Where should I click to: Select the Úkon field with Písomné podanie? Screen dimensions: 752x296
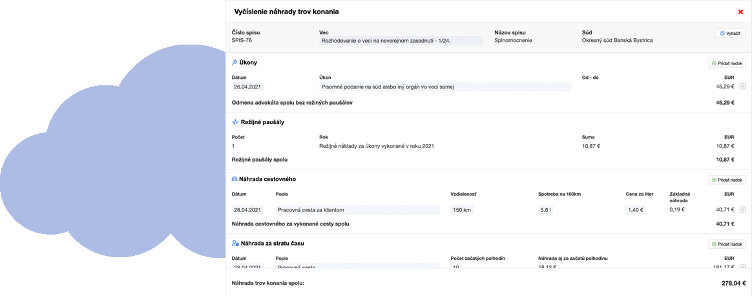[444, 87]
